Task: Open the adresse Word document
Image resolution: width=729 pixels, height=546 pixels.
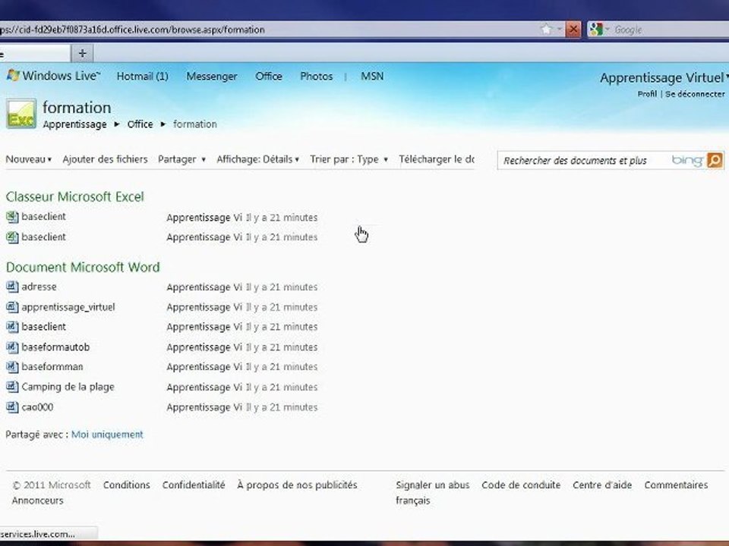Action: pos(39,287)
